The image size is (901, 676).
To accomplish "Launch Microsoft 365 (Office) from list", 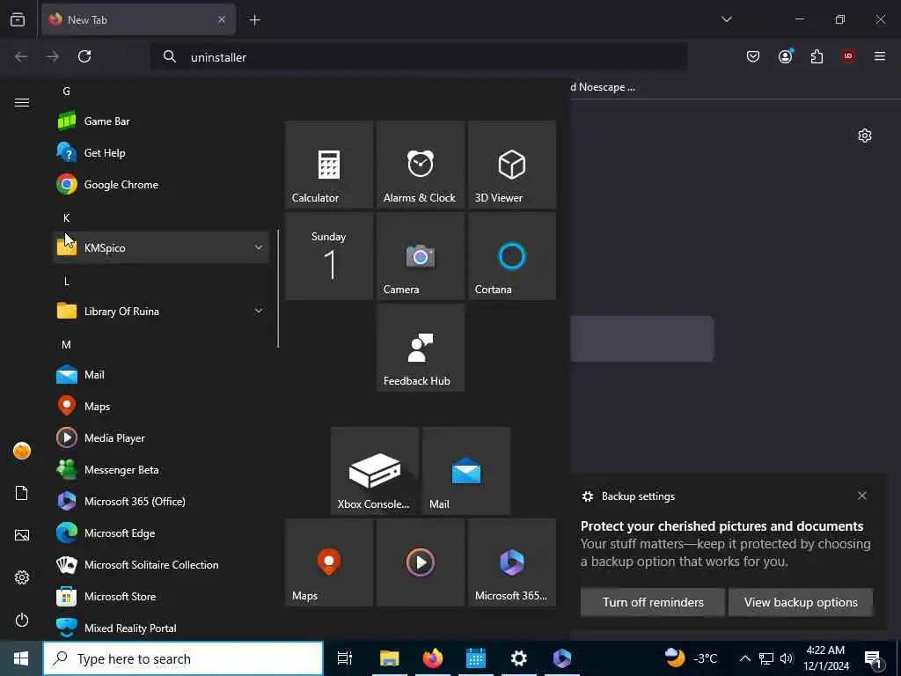I will pyautogui.click(x=160, y=501).
